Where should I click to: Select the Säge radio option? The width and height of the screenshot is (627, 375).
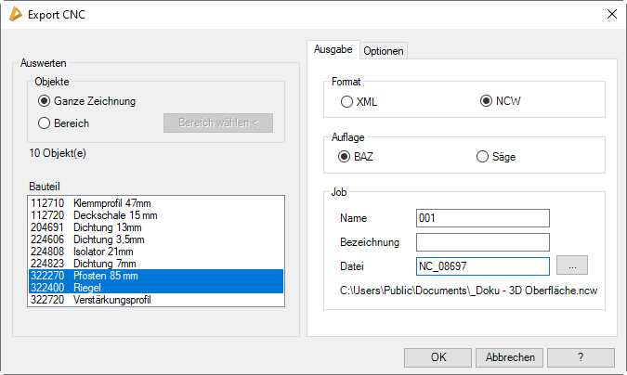pos(482,157)
